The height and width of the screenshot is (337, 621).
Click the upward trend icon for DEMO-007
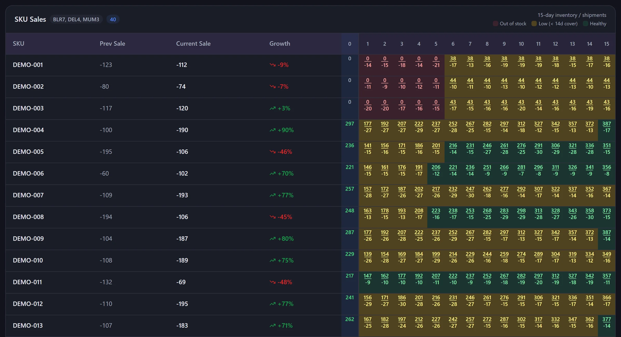(x=272, y=195)
